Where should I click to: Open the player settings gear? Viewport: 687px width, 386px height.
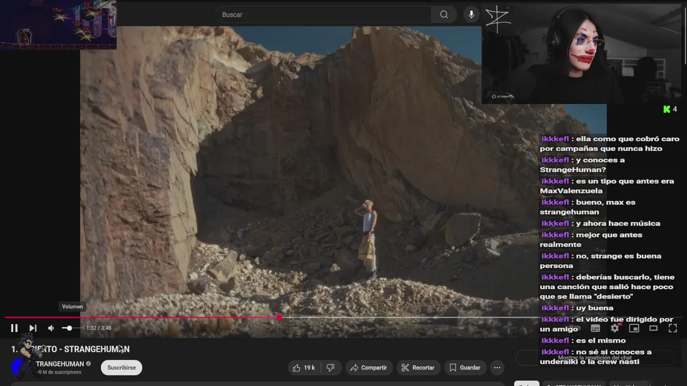[615, 328]
